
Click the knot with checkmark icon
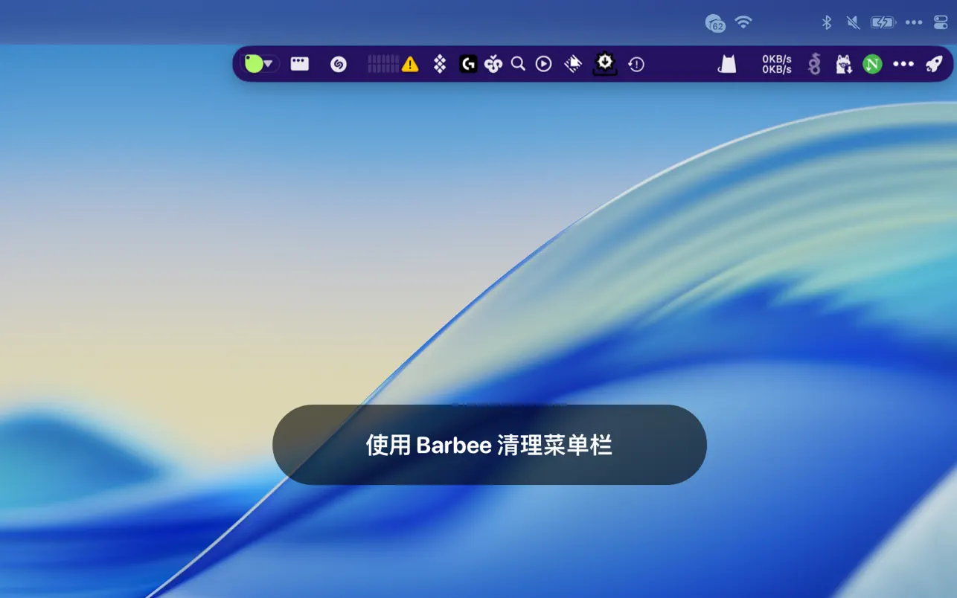[x=493, y=64]
